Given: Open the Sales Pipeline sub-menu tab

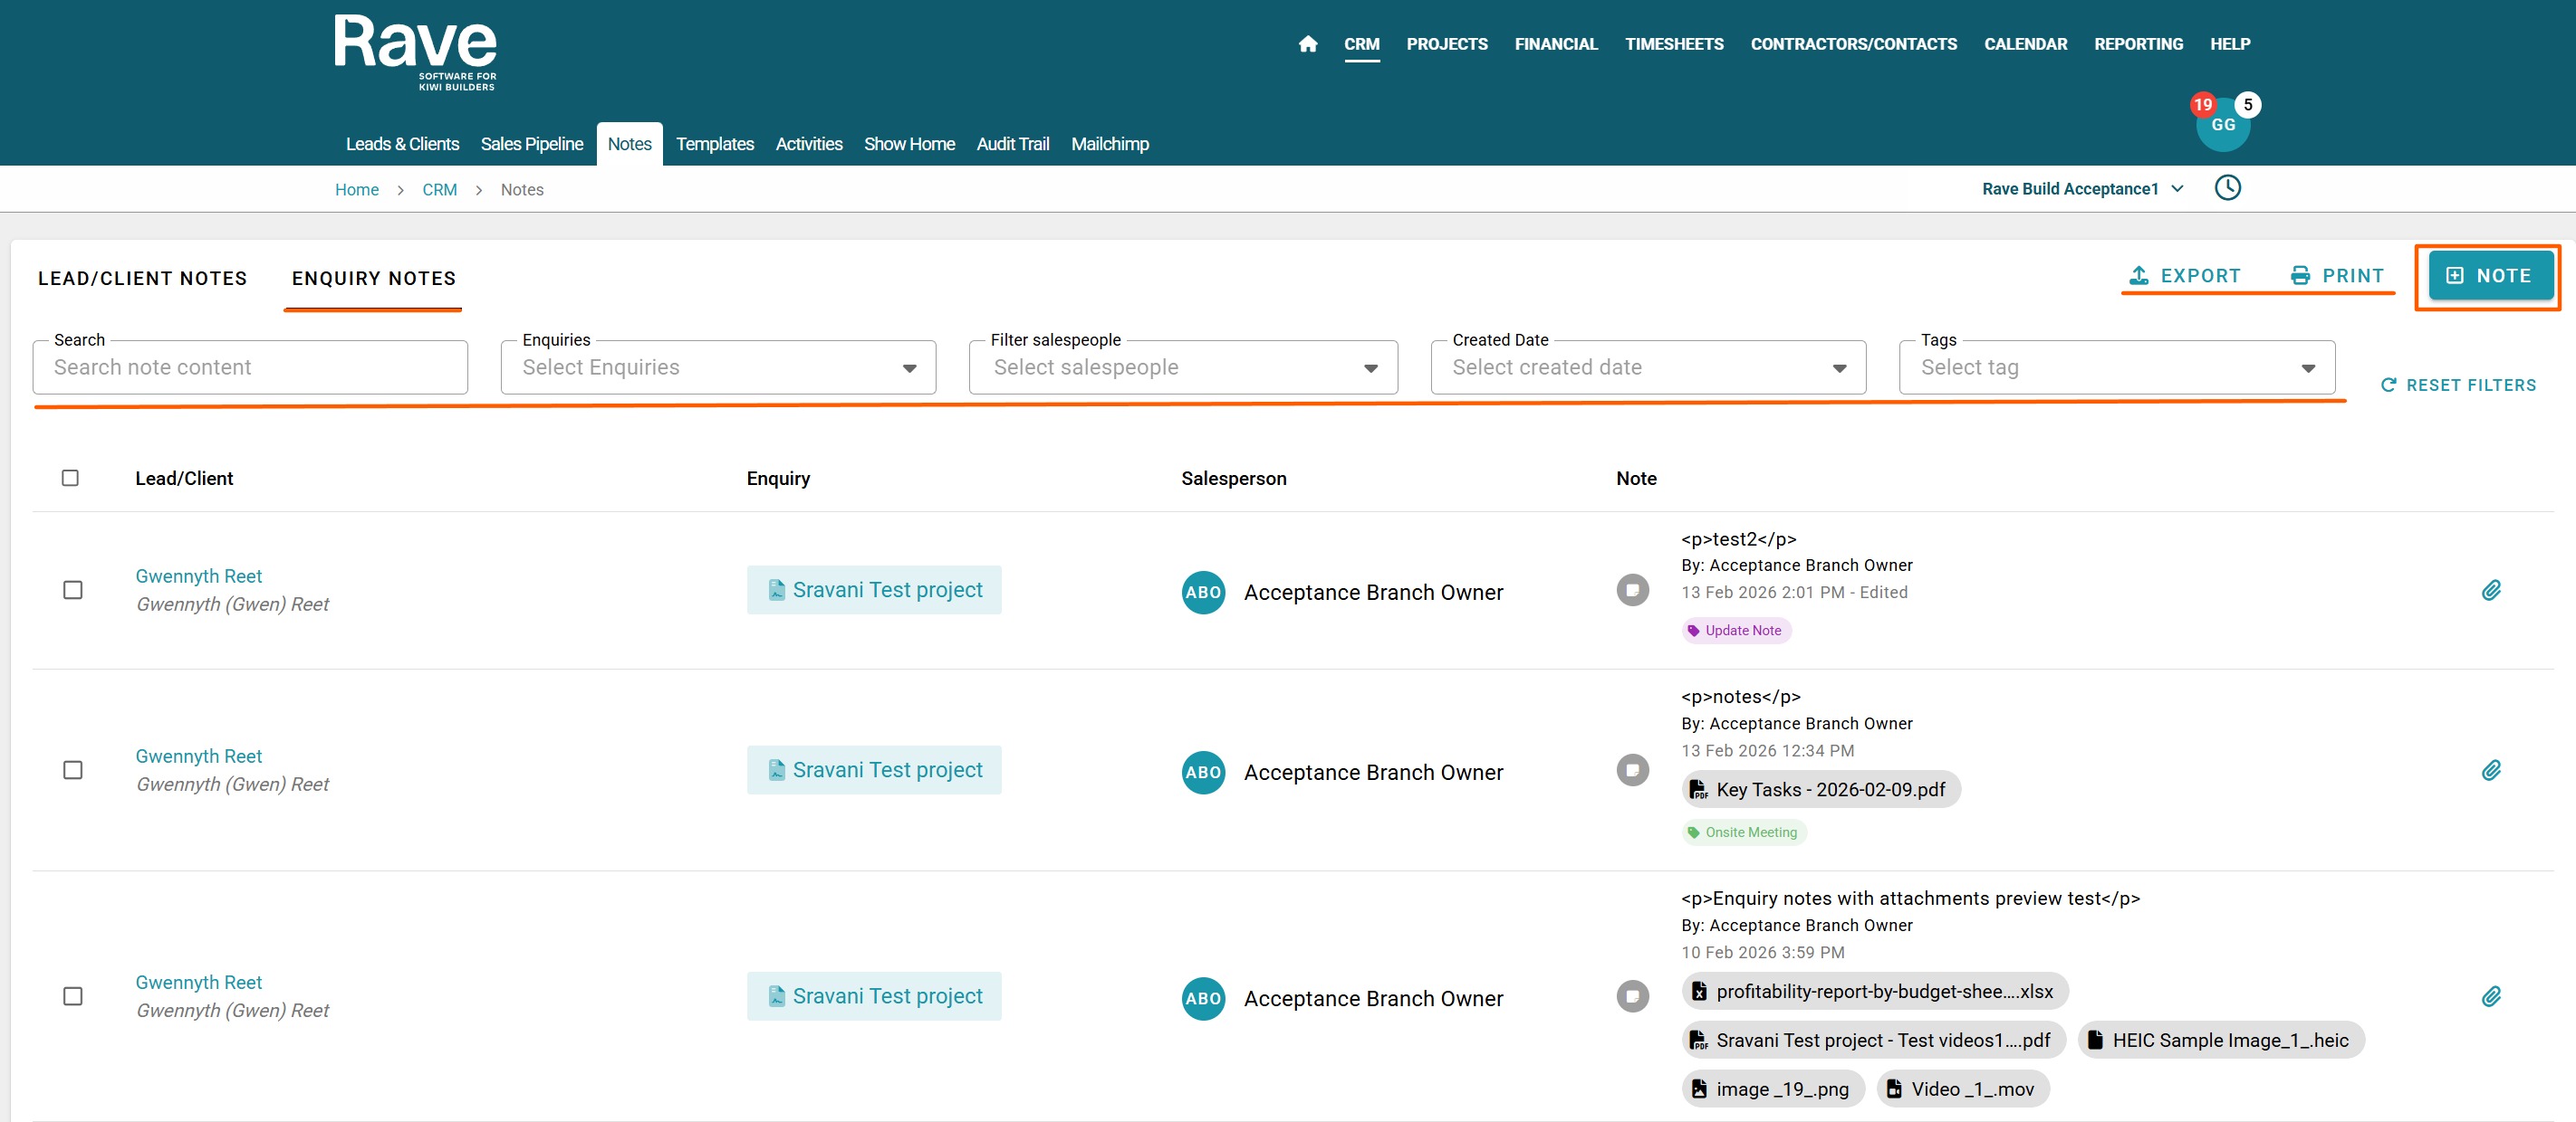Looking at the screenshot, I should [x=531, y=144].
